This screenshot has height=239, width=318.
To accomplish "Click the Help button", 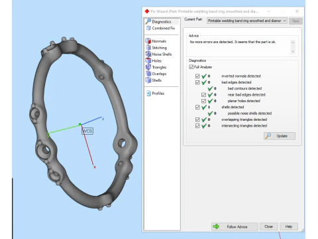I will pyautogui.click(x=289, y=226).
